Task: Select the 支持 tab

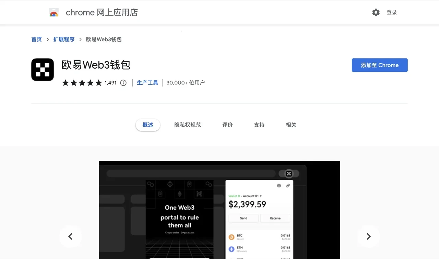Action: (x=259, y=125)
